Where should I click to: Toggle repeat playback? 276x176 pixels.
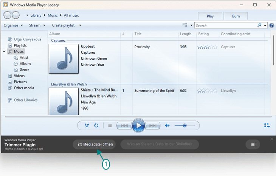pyautogui.click(x=96, y=125)
